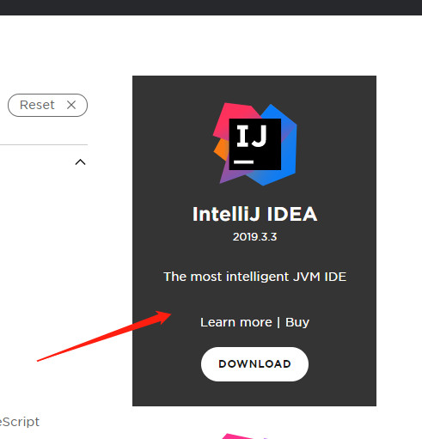Click the purple shape of IntelliJ logo
The height and width of the screenshot is (439, 422).
coord(232,174)
